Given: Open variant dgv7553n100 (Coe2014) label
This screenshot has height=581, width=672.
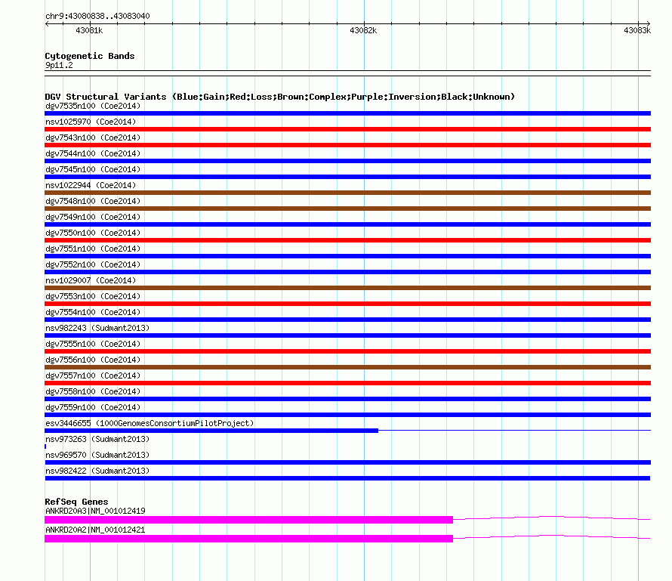Looking at the screenshot, I should [93, 296].
